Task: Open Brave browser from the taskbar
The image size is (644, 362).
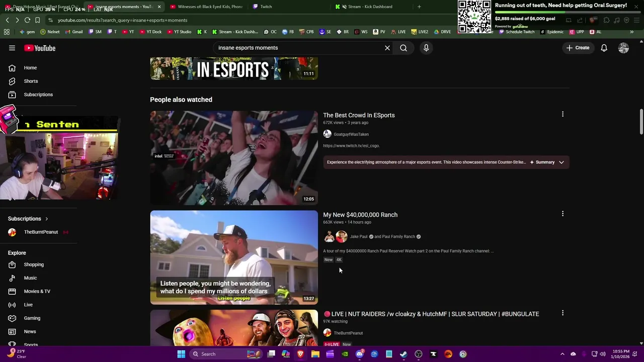Action: click(300, 354)
